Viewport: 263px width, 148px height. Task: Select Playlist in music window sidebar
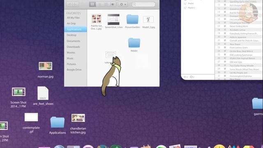tap(191, 3)
